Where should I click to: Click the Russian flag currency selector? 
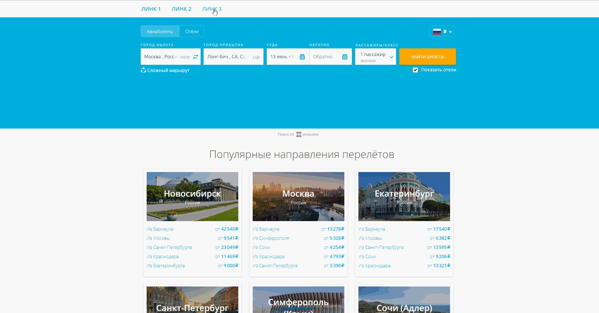coord(442,31)
